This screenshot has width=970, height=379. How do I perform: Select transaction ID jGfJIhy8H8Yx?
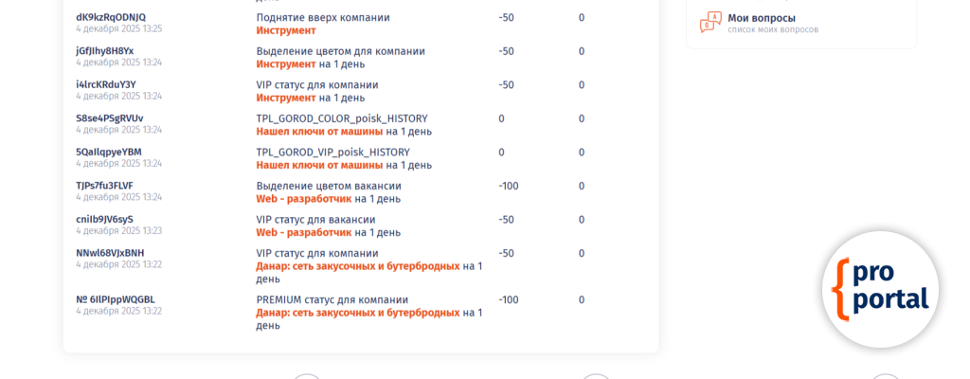104,51
